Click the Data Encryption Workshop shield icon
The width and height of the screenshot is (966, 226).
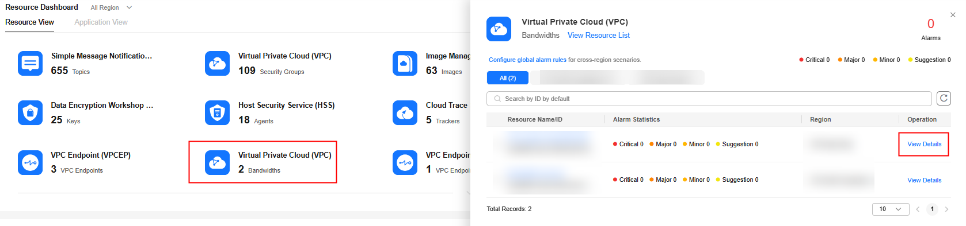click(x=30, y=112)
